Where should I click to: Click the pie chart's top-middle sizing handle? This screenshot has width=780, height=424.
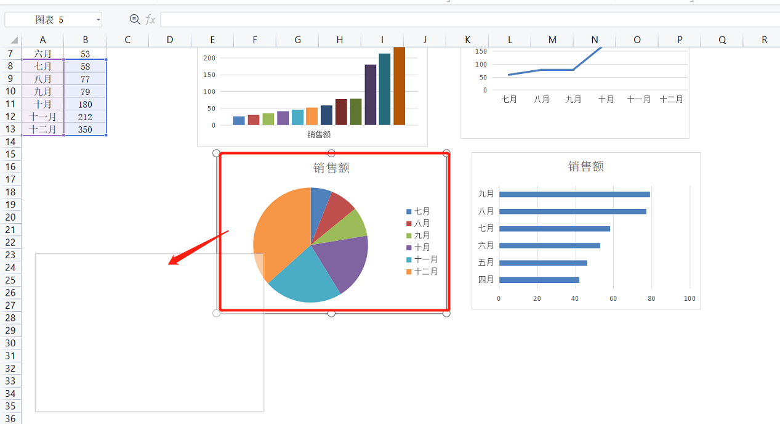[x=331, y=153]
